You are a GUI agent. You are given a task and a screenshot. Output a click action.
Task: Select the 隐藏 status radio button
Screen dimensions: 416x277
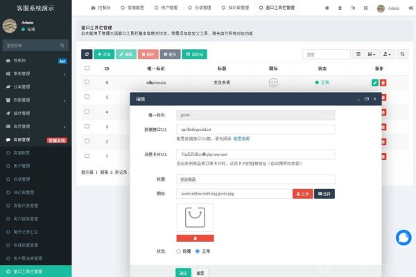coord(179,251)
